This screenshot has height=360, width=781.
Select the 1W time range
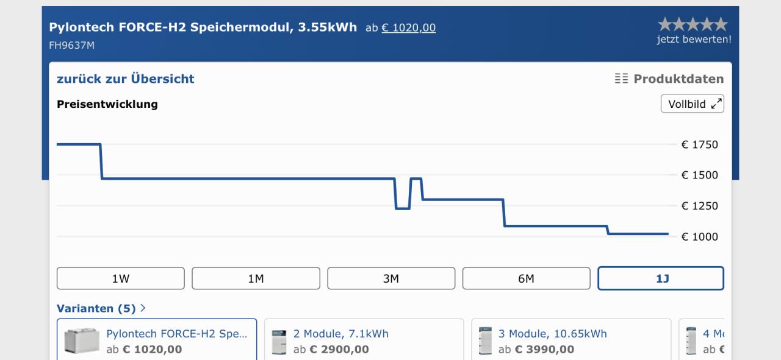pos(121,278)
